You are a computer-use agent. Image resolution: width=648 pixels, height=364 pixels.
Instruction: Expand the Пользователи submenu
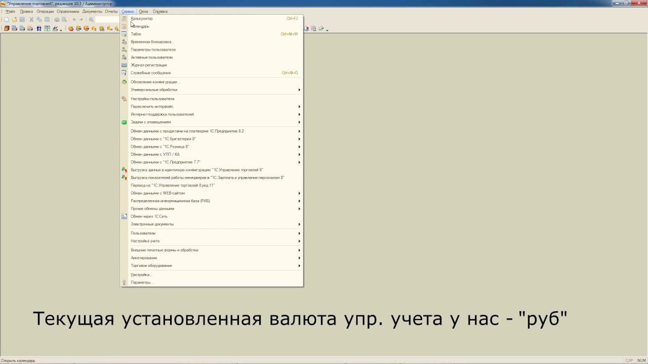tap(212, 233)
